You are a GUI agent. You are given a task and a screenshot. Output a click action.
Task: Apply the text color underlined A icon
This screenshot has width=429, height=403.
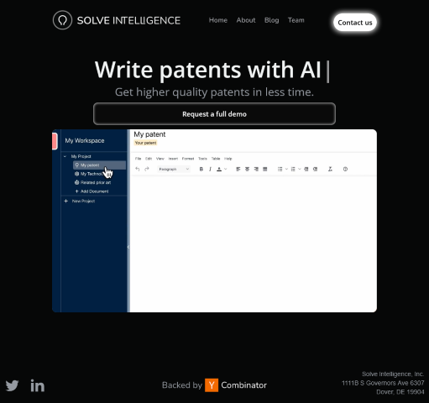coord(219,169)
